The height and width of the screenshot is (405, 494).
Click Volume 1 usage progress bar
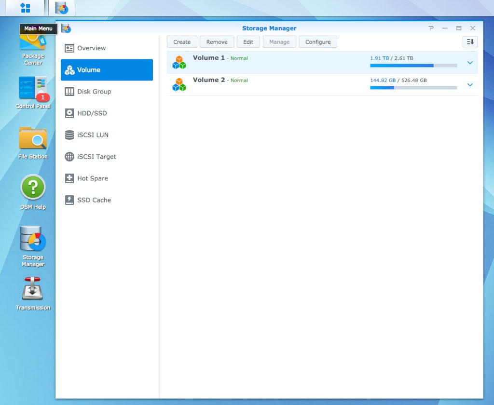[x=413, y=66]
